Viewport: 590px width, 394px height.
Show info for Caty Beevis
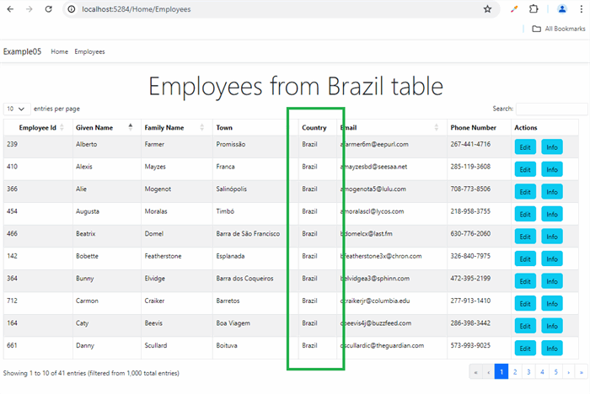[552, 326]
